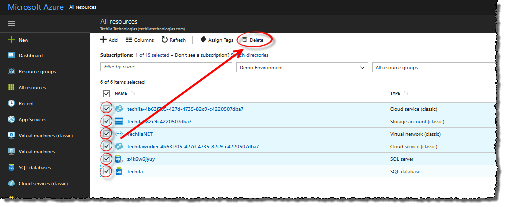
Task: Click the New label in sidebar
Action: 23,40
